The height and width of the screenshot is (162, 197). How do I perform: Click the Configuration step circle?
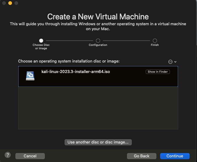pos(98,40)
